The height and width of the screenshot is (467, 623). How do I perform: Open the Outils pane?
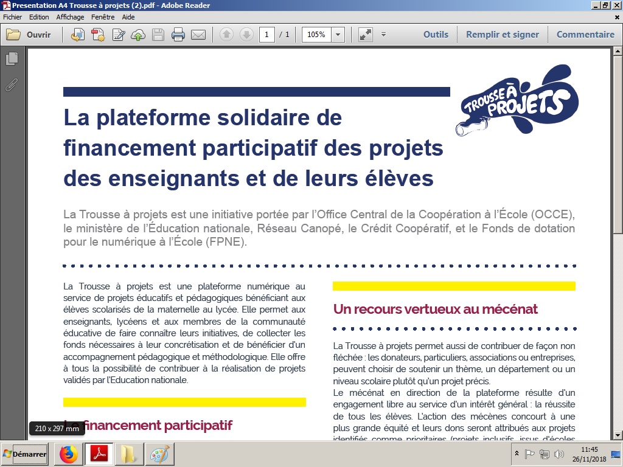[x=436, y=35]
